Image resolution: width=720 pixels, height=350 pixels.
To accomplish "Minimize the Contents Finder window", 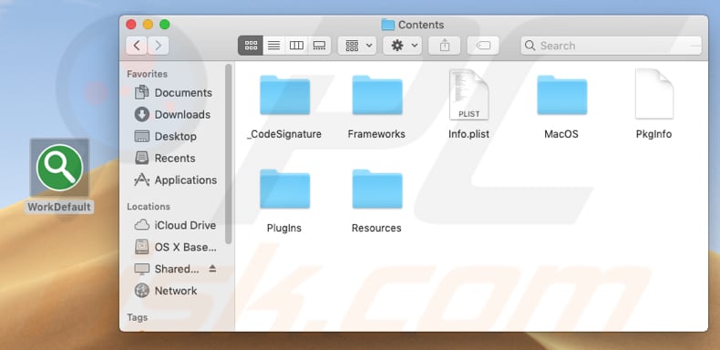I will pos(148,25).
